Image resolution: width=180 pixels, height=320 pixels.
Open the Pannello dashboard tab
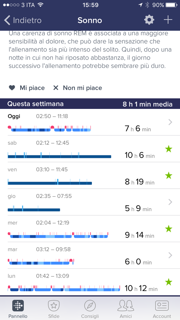pyautogui.click(x=18, y=308)
